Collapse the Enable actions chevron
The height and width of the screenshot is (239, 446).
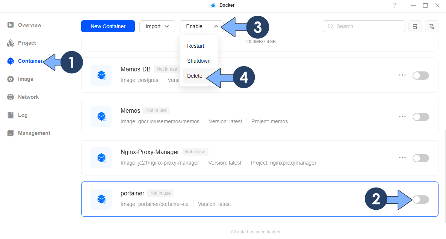216,26
